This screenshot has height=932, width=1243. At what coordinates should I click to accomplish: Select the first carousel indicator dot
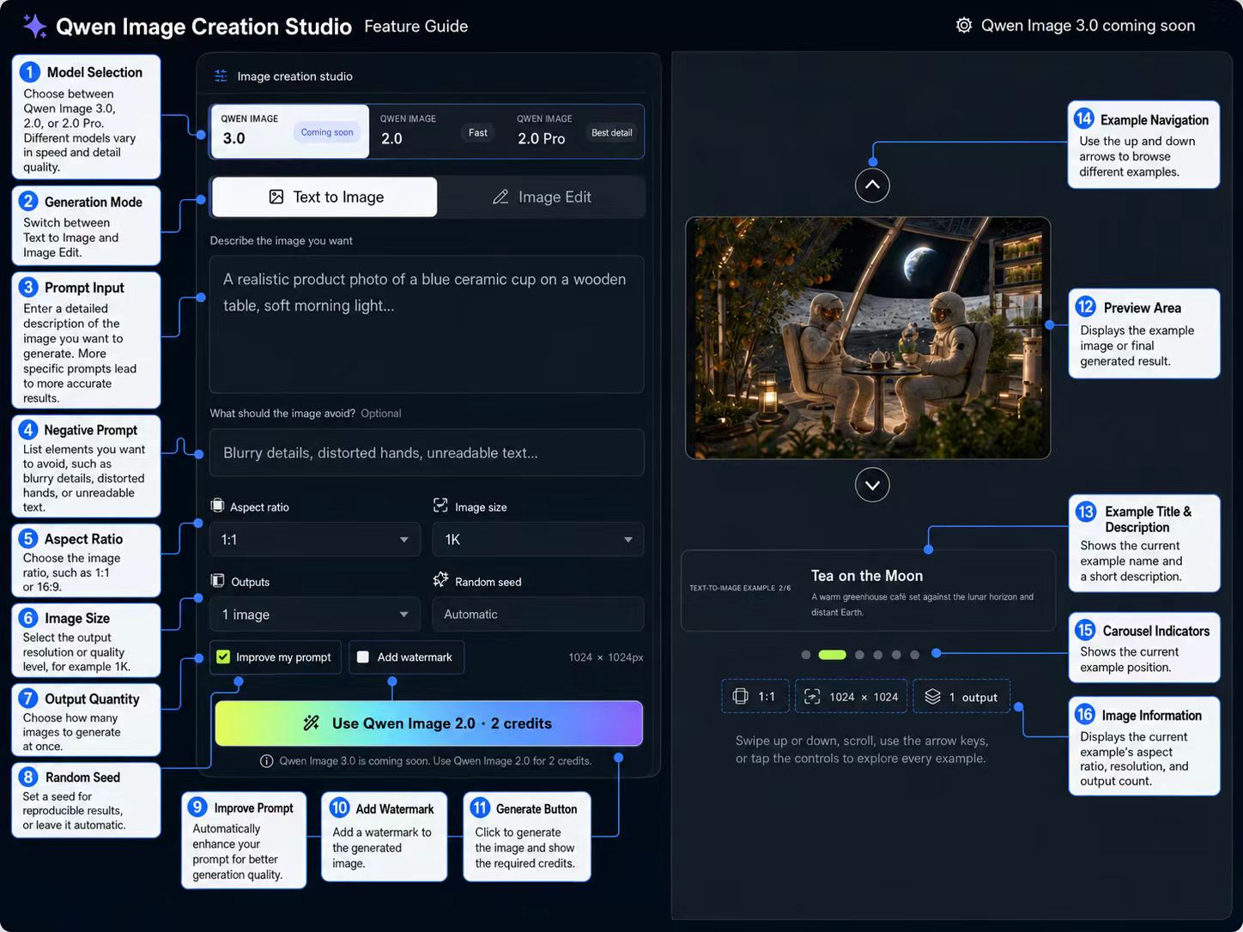coord(805,655)
